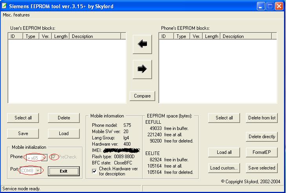Click the 'EEFULL' label

click(x=153, y=122)
